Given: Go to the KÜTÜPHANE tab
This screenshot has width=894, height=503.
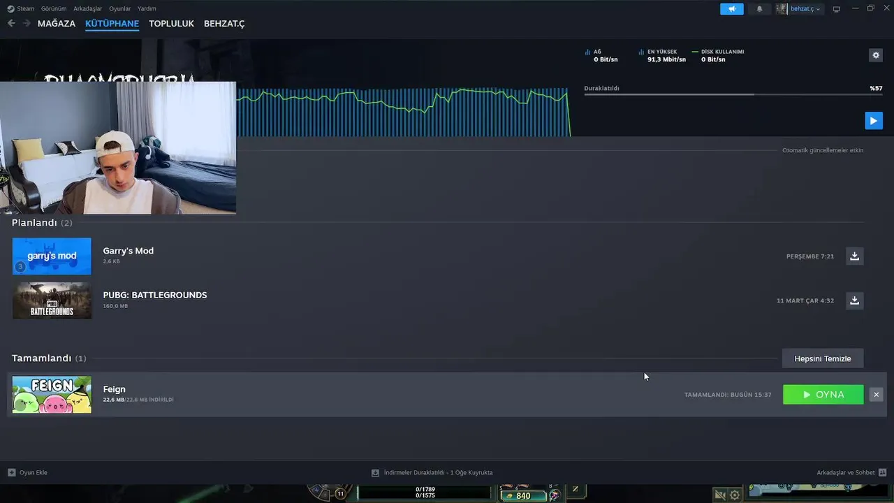Looking at the screenshot, I should (x=112, y=24).
